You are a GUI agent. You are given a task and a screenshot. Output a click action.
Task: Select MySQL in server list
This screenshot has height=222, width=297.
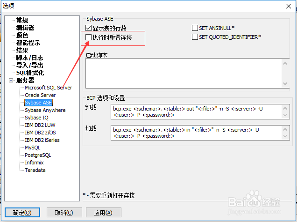coord(32,148)
